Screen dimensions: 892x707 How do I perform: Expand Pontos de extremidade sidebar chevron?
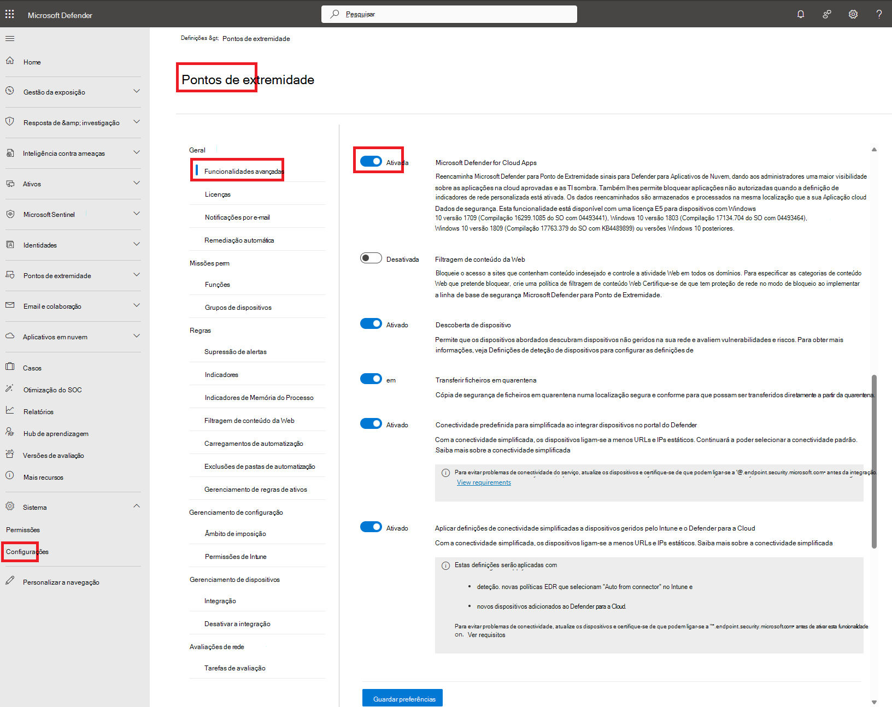pyautogui.click(x=137, y=275)
